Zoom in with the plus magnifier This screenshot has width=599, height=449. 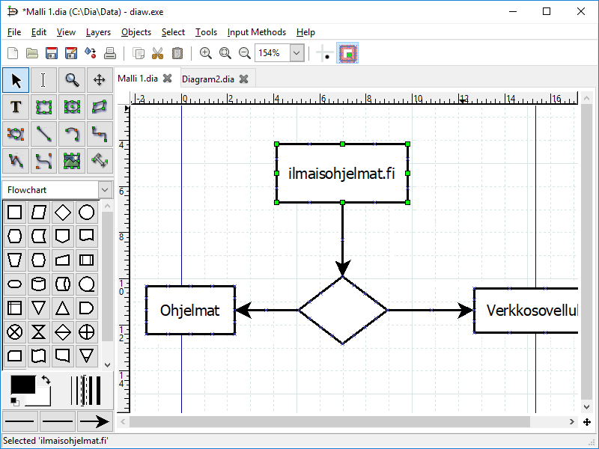[205, 53]
